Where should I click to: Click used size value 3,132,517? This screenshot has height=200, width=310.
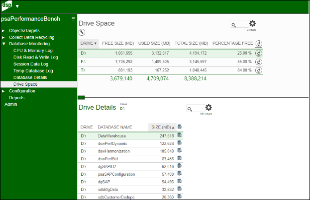point(160,53)
